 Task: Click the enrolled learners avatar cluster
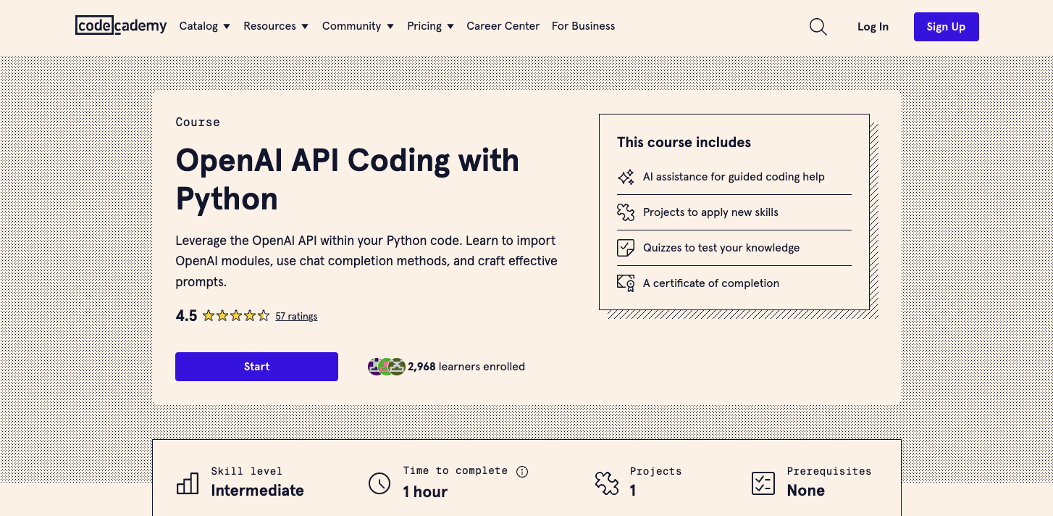click(x=386, y=367)
